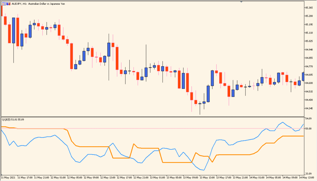This screenshot has width=317, height=181.
Task: Click the 85.365 price scale label
Action: (x=309, y=8)
